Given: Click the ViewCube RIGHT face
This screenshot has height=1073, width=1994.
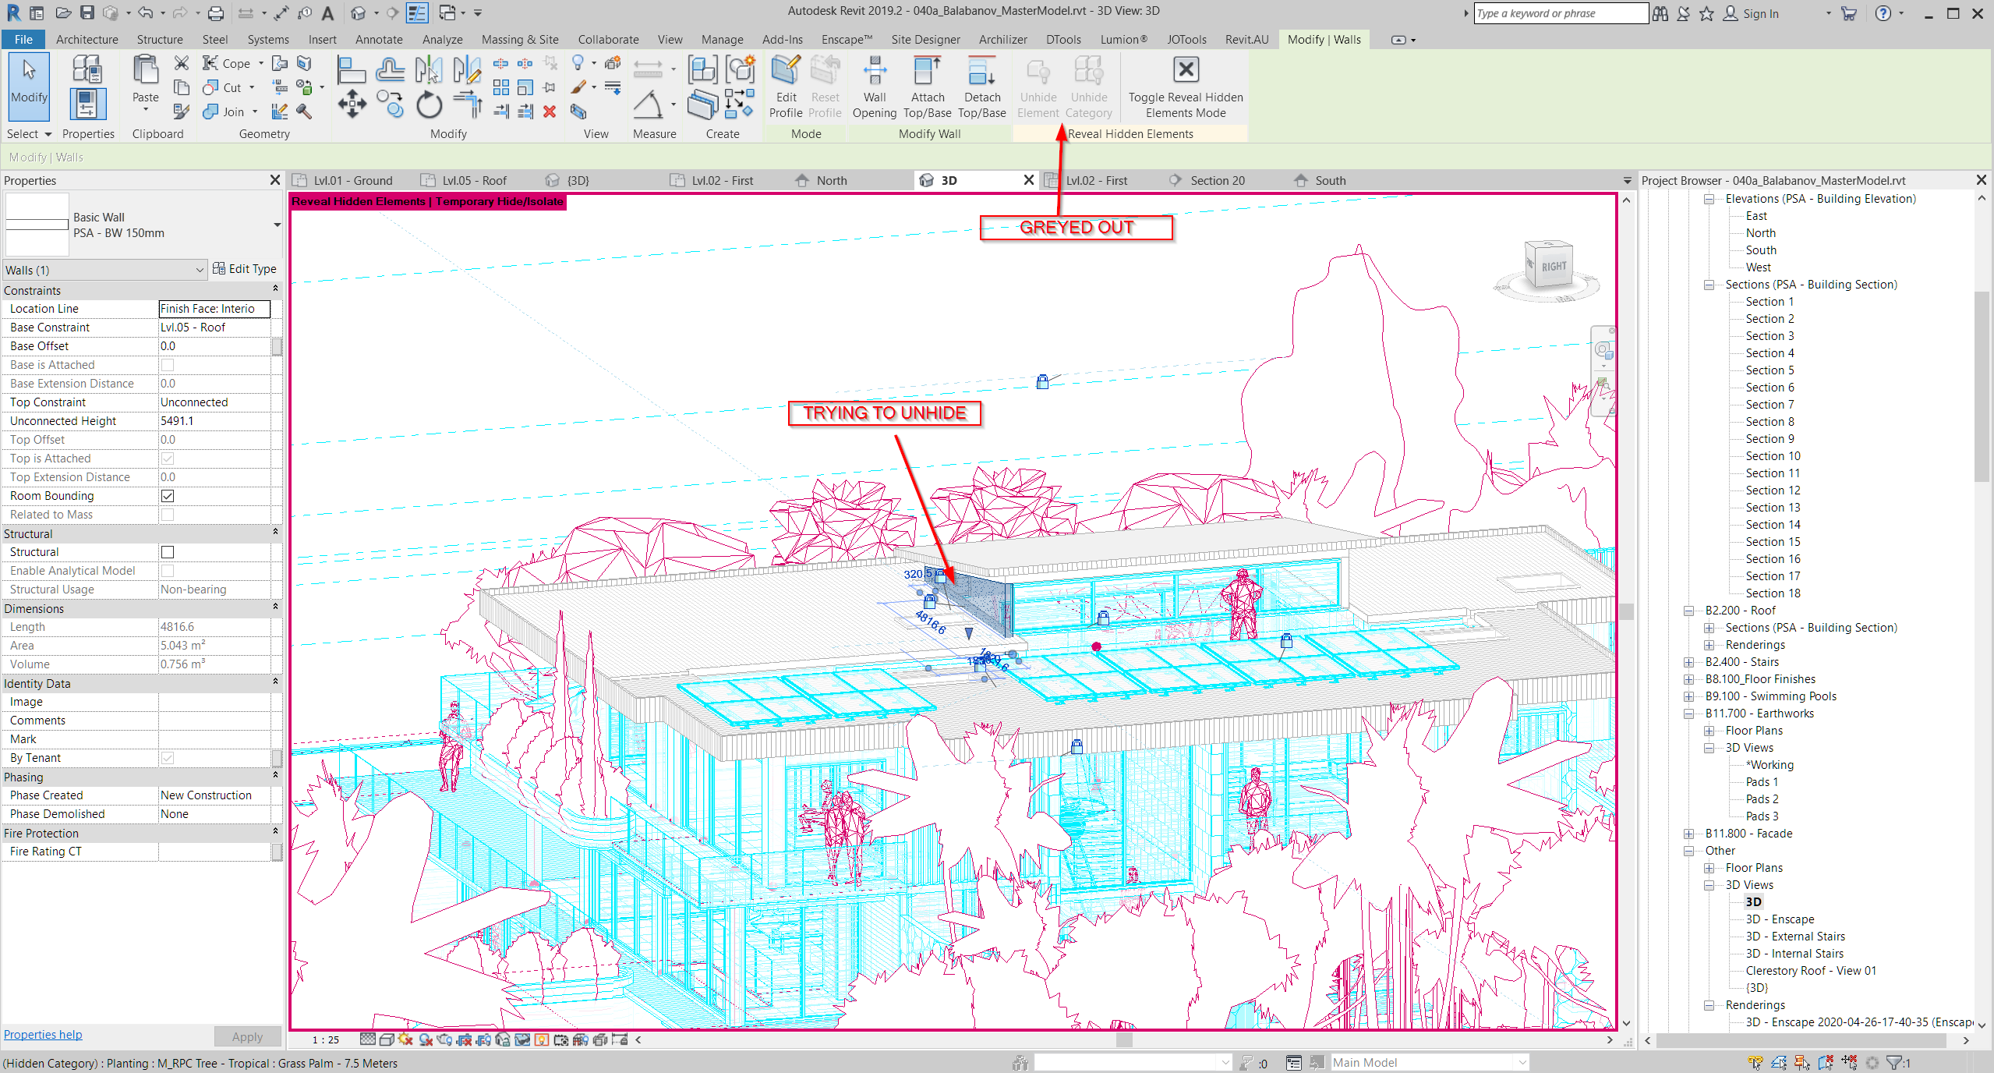Looking at the screenshot, I should [x=1553, y=266].
